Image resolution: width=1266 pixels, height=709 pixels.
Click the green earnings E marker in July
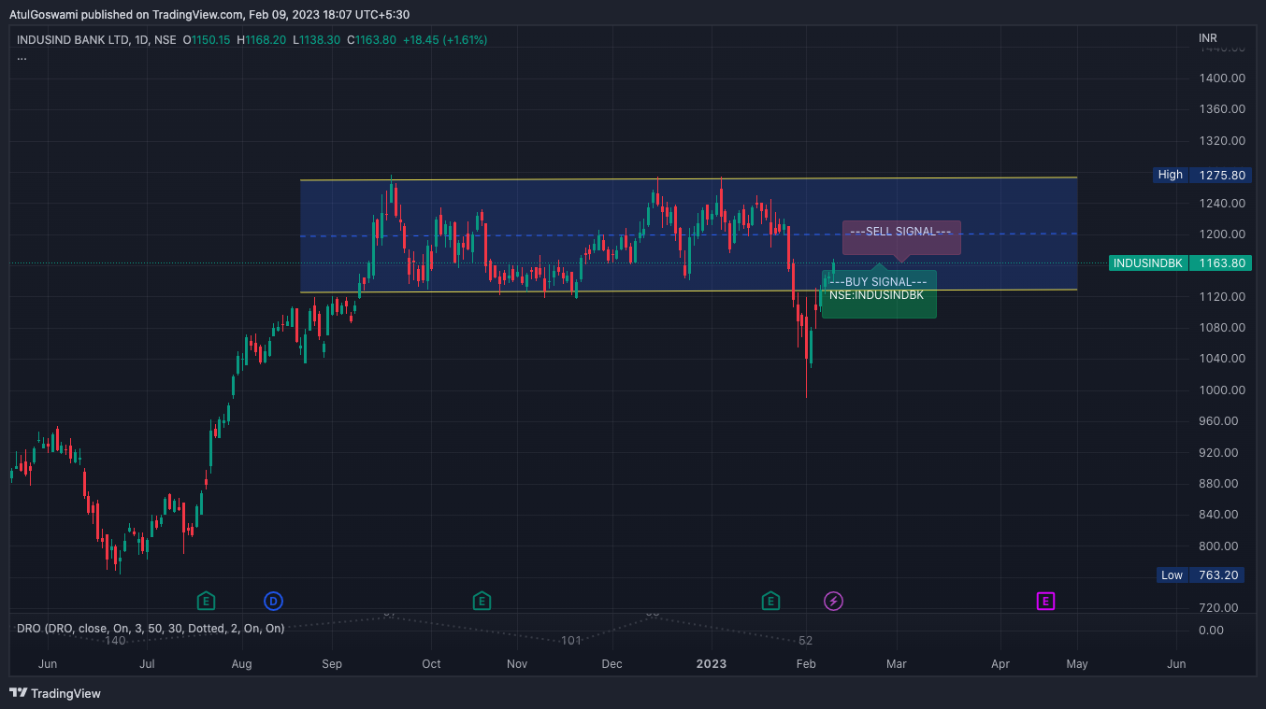206,601
